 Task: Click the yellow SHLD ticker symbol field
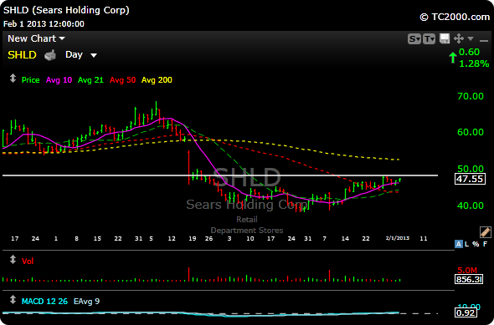click(22, 55)
